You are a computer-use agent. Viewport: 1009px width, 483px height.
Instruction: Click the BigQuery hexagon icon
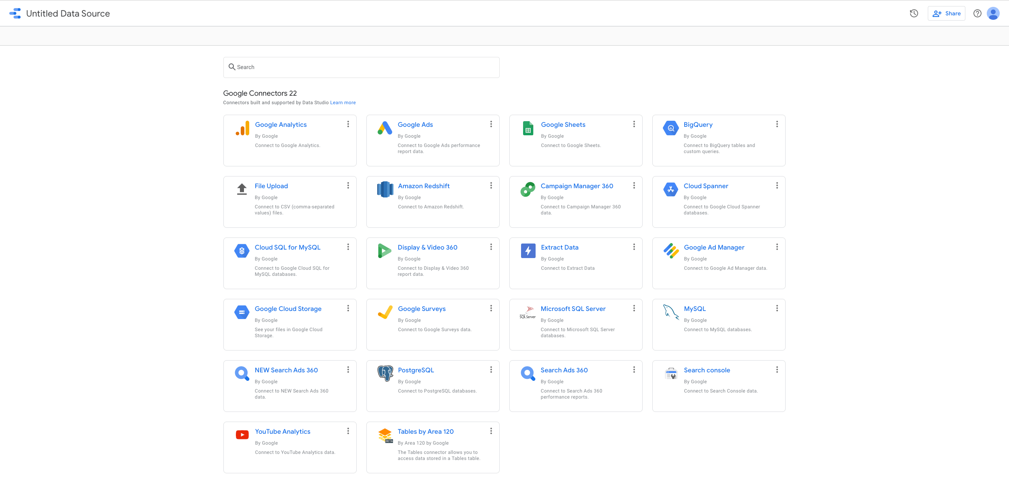(671, 128)
